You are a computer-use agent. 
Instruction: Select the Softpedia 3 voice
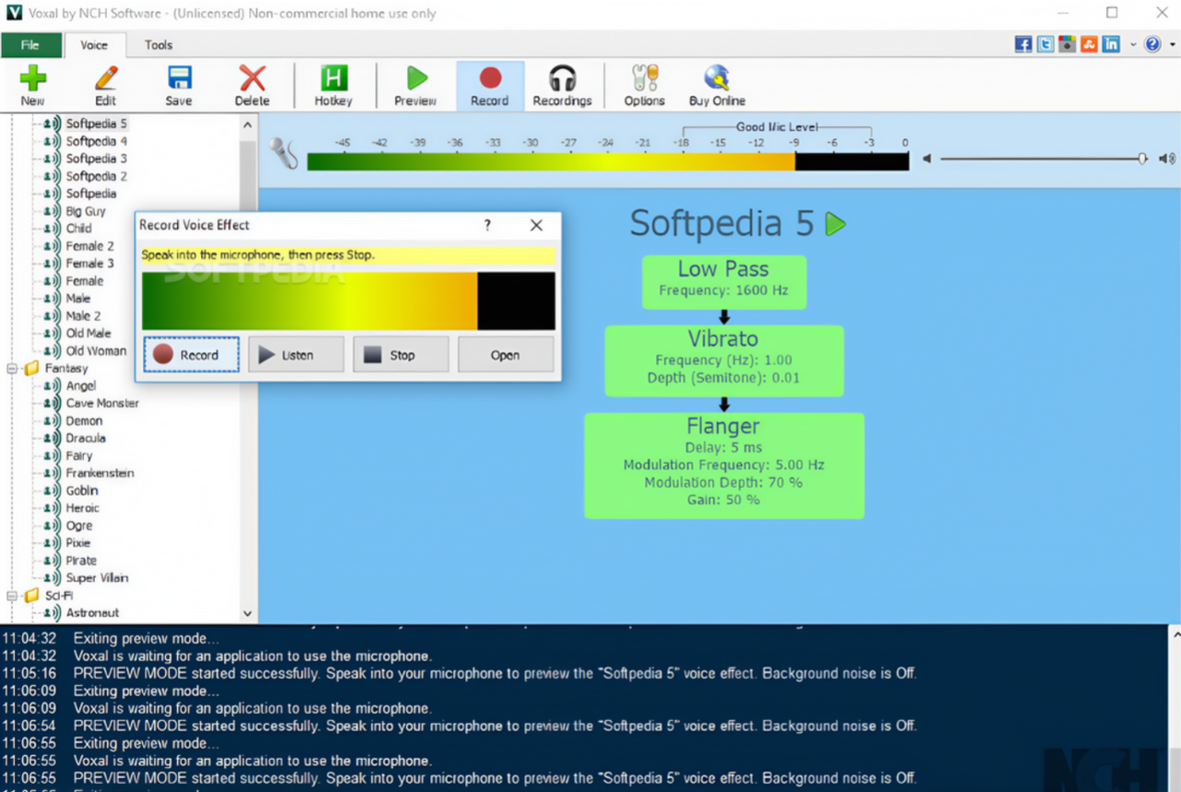click(x=97, y=159)
